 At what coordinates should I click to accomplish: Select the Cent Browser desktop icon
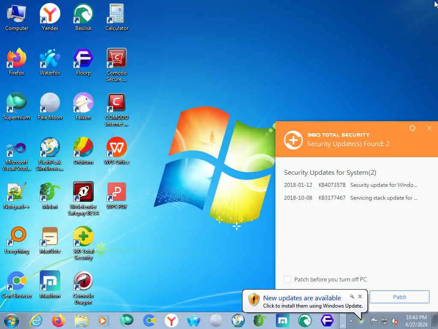[17, 284]
